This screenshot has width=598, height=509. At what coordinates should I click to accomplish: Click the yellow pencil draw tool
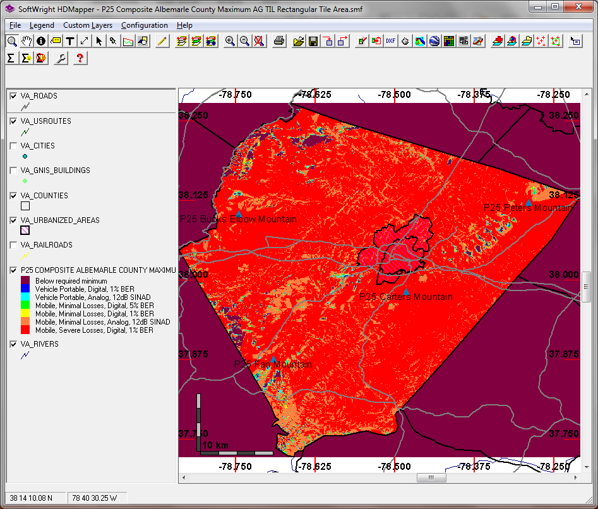162,41
